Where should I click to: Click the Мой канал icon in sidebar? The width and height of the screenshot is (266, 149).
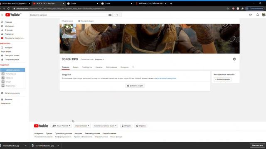(2, 26)
